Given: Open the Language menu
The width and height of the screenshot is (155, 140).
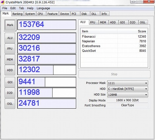Looking at the screenshot, I should pos(43,8).
